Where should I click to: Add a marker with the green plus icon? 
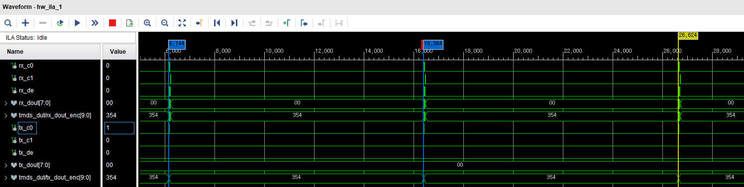coord(286,23)
